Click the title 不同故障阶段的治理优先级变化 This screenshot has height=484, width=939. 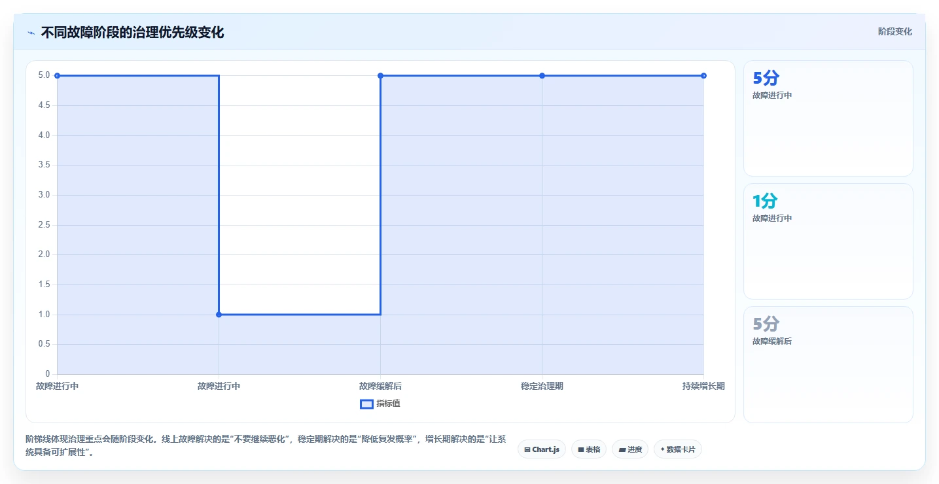[x=132, y=32]
